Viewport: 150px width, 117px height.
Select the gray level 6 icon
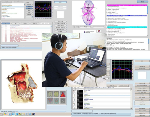63,101
